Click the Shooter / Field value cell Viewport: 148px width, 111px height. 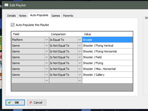point(107,57)
